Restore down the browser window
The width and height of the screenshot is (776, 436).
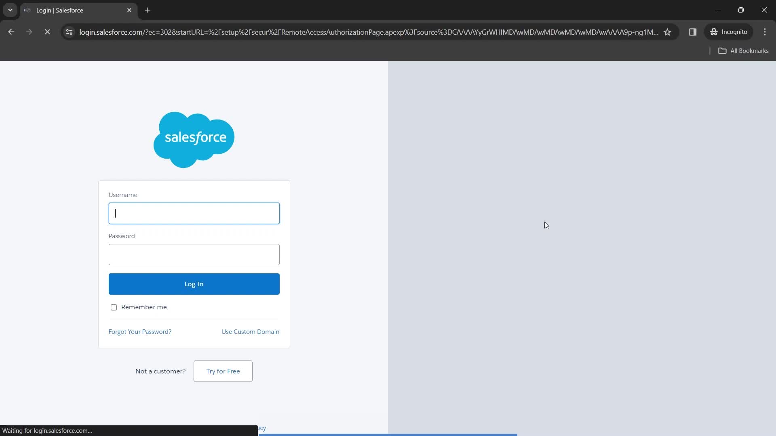pos(741,10)
